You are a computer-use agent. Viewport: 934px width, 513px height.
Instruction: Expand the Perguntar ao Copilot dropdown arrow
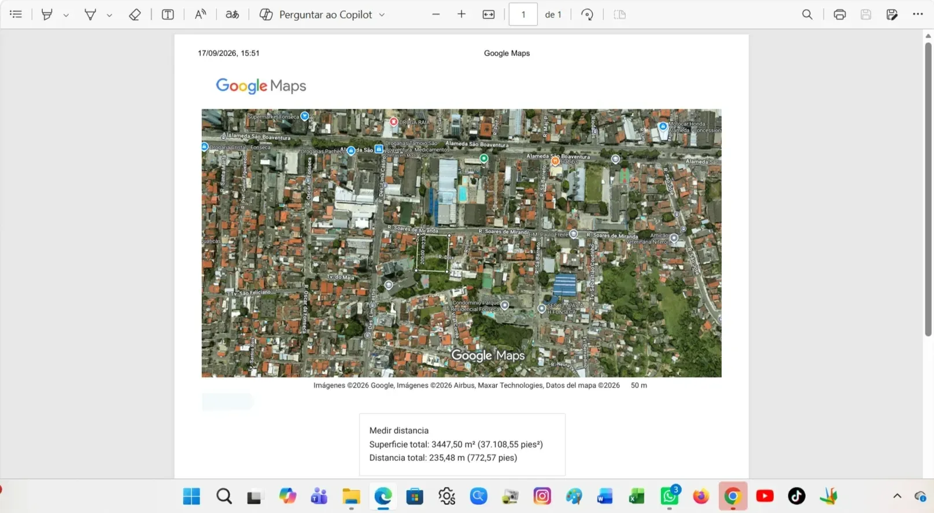click(382, 15)
